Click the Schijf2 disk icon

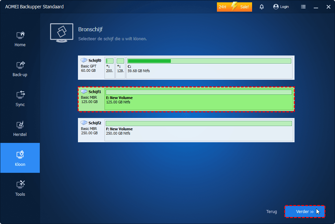coord(84,123)
